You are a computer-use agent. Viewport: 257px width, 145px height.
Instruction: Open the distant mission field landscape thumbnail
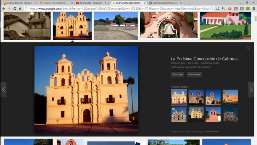point(116,26)
